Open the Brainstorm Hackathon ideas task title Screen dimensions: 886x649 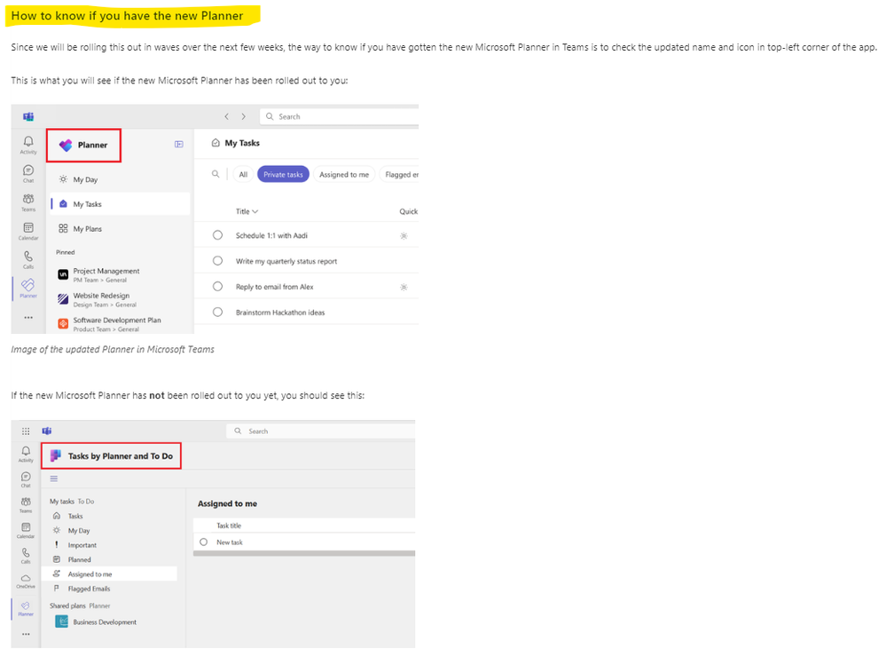(x=280, y=313)
